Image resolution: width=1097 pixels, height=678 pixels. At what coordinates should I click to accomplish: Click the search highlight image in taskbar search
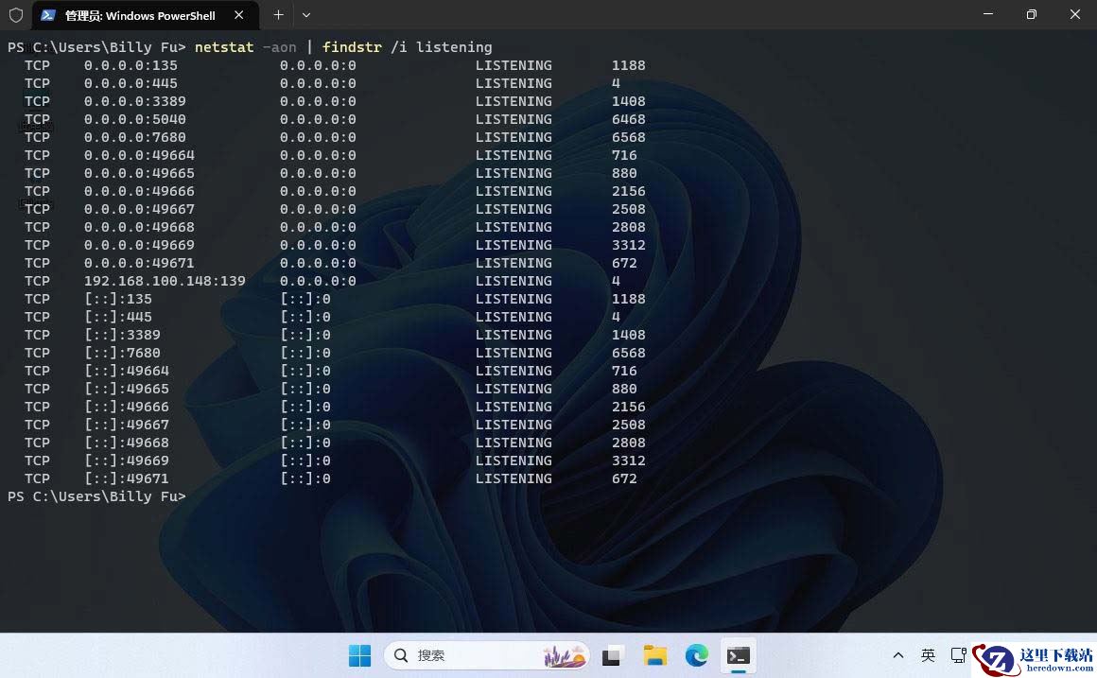[564, 655]
